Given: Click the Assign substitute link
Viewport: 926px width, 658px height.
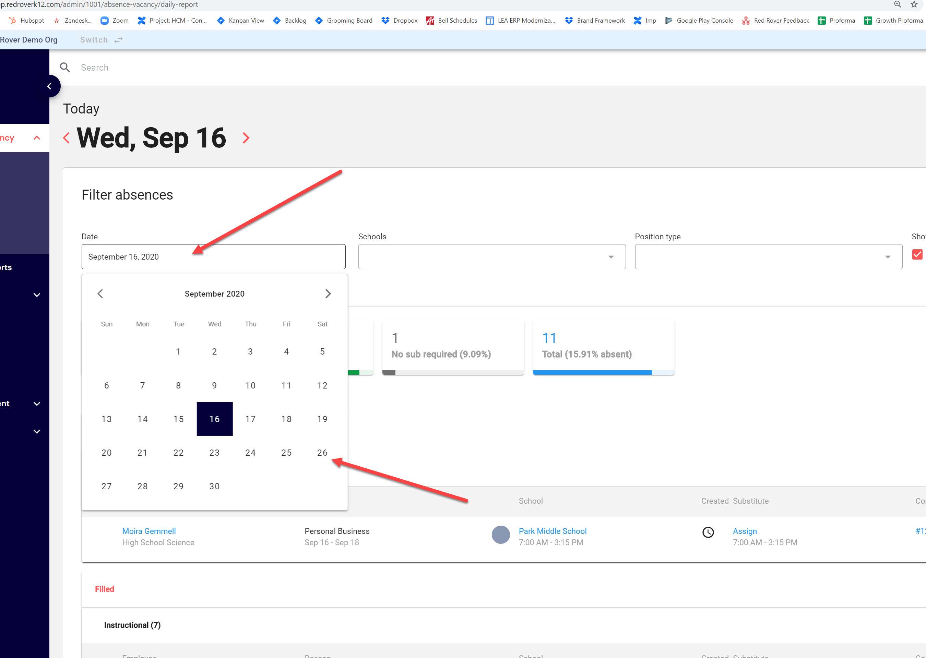Looking at the screenshot, I should click(x=745, y=531).
